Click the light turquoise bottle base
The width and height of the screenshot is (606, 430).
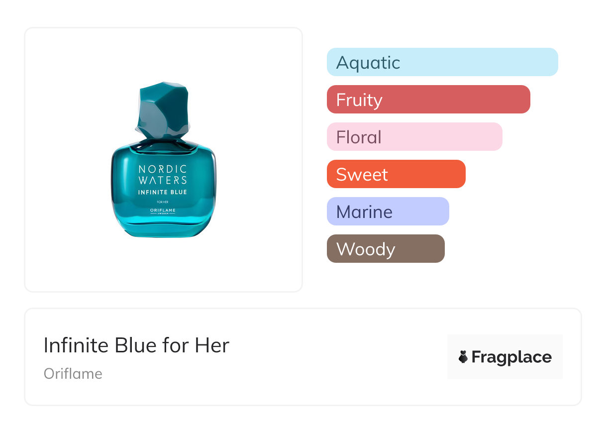point(163,228)
